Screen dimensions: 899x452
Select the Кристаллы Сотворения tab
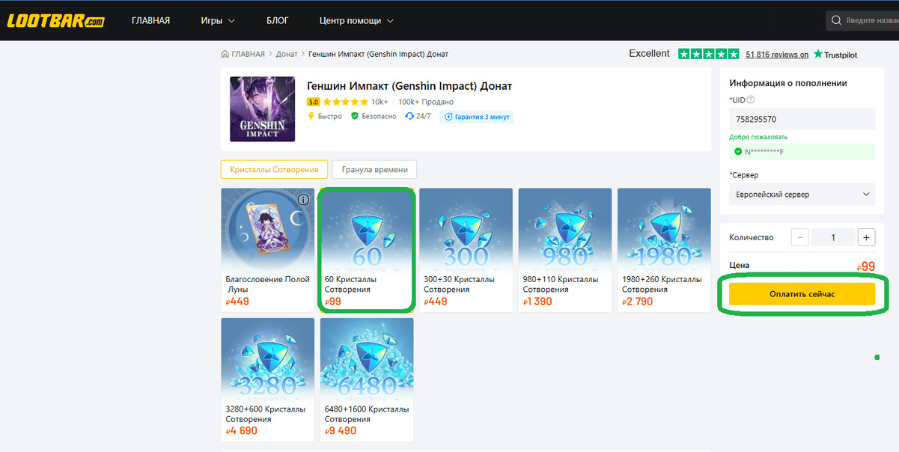click(x=274, y=169)
